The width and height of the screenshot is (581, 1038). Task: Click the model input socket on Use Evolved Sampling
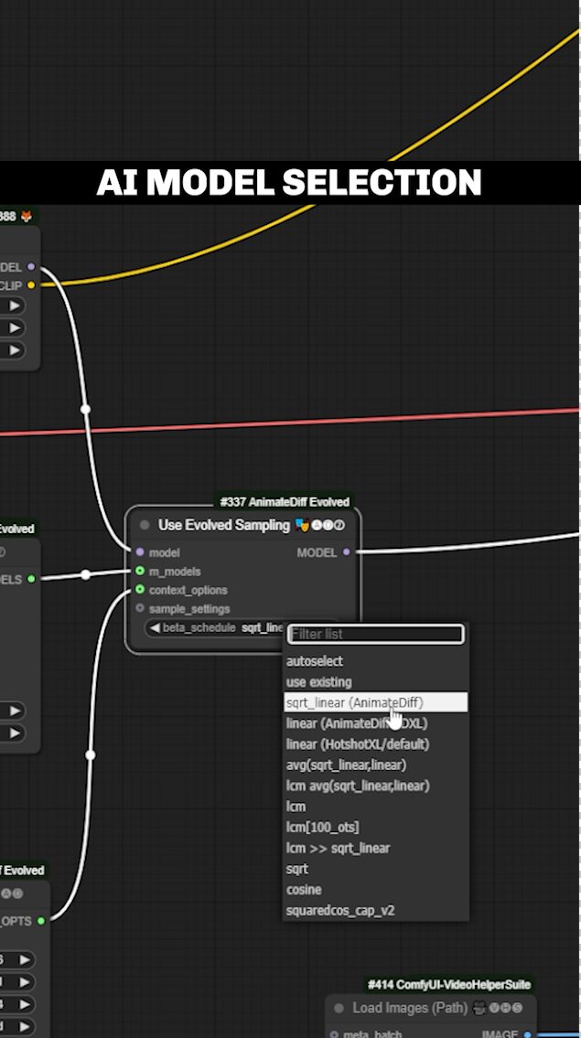(x=140, y=552)
